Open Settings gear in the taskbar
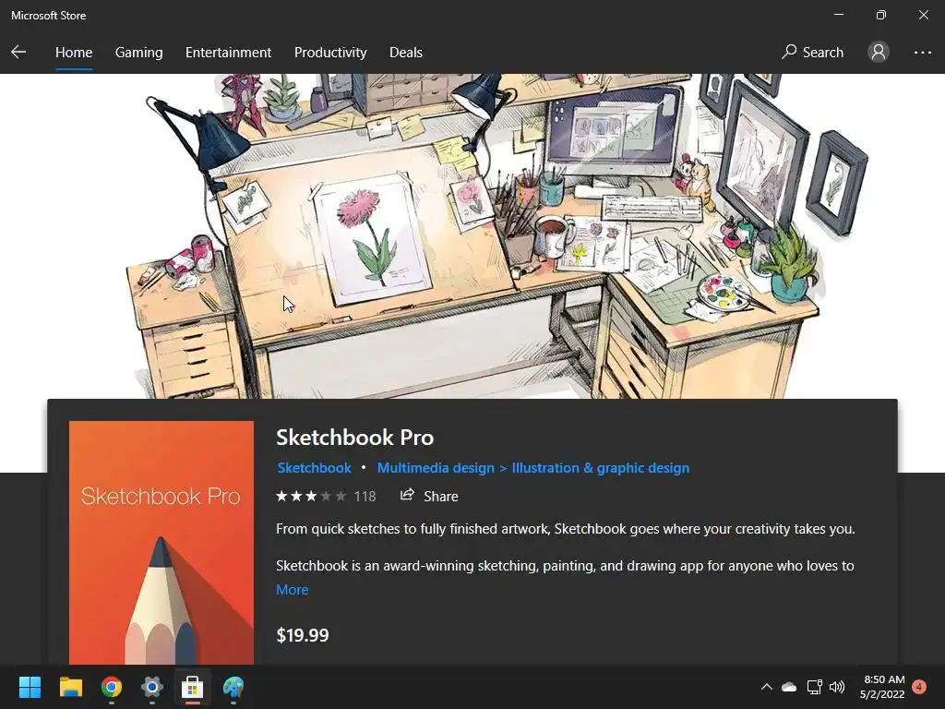The width and height of the screenshot is (945, 709). [152, 687]
